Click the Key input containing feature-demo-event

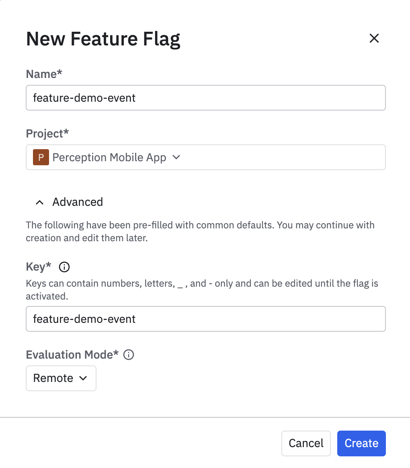pos(206,318)
